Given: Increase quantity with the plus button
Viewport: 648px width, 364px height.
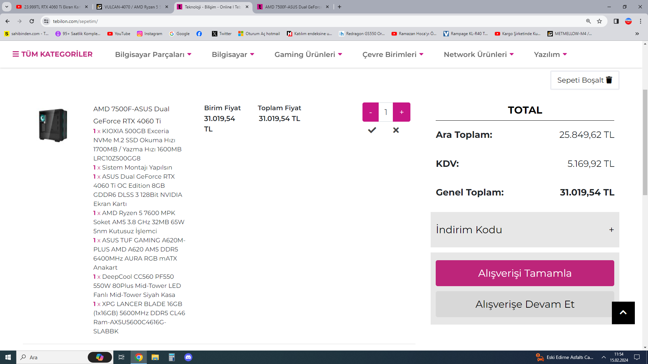Looking at the screenshot, I should (402, 112).
